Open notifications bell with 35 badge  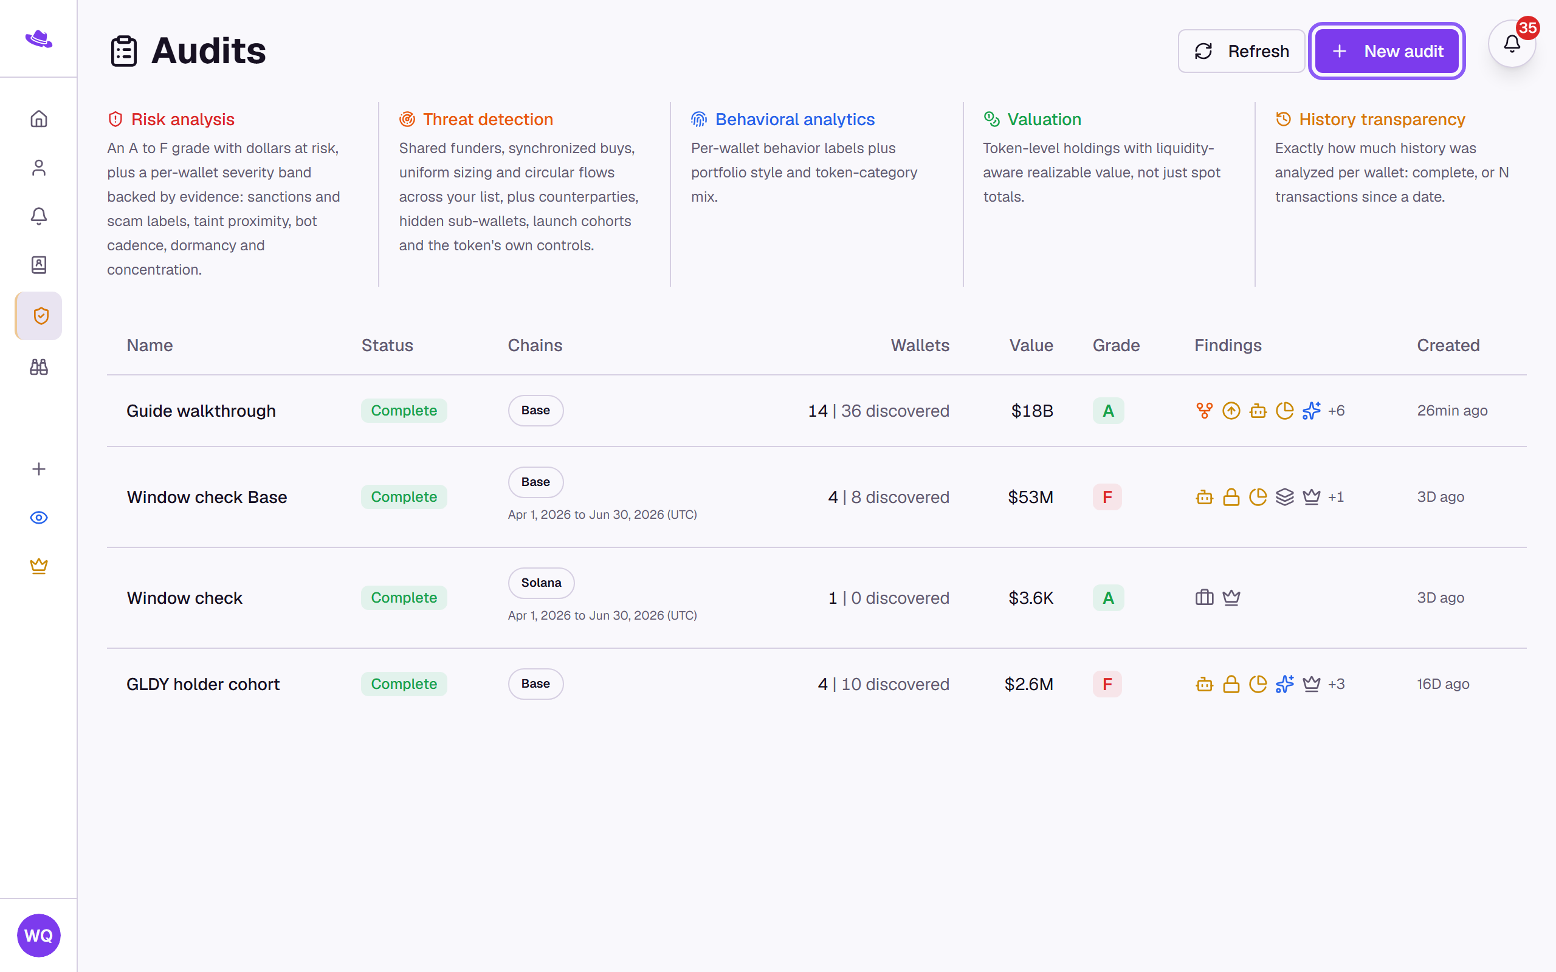point(1512,44)
